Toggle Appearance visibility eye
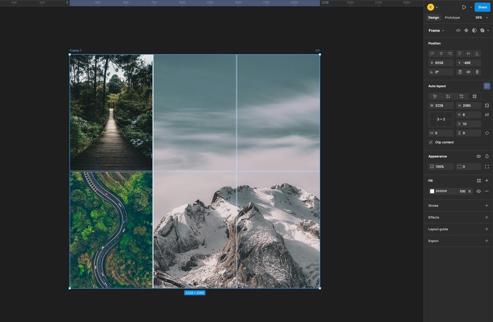The height and width of the screenshot is (322, 493). 479,156
